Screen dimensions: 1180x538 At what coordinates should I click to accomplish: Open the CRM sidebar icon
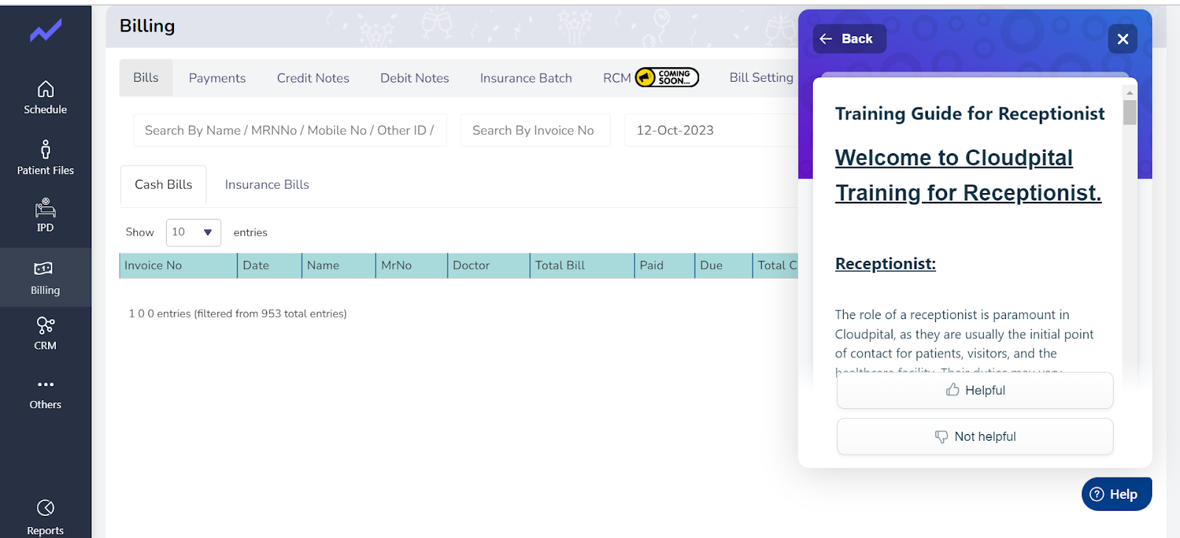tap(46, 325)
